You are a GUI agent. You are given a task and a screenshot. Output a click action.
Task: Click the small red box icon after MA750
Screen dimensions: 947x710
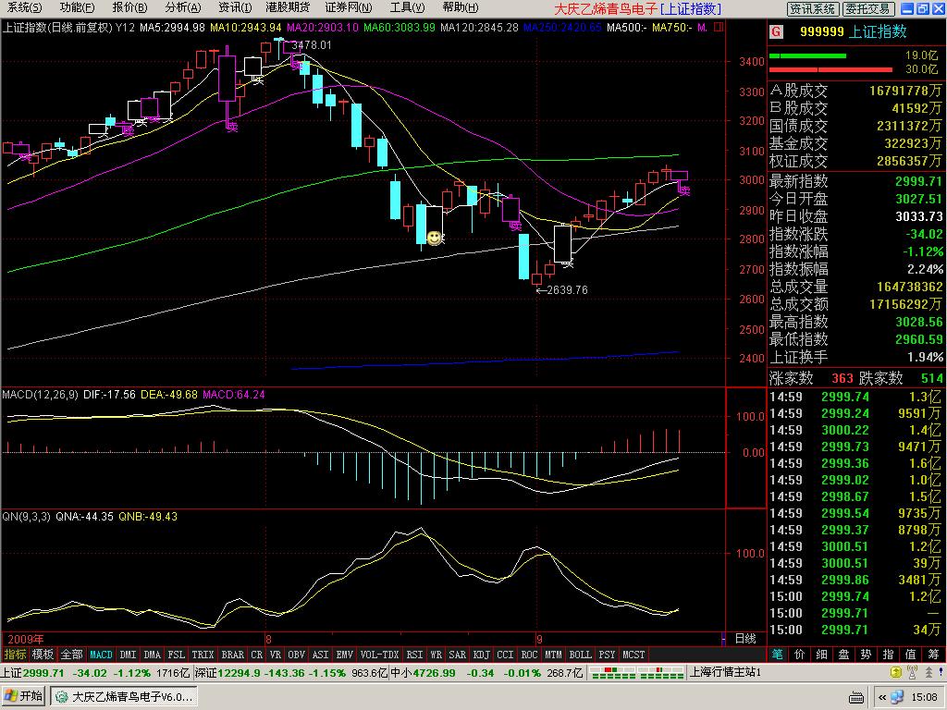pyautogui.click(x=717, y=27)
